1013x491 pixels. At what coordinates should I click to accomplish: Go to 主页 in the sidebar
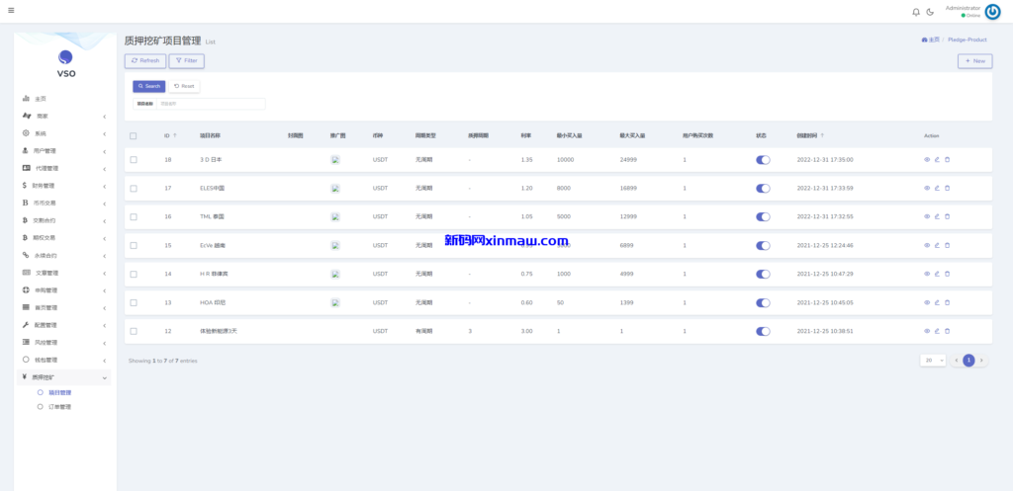(41, 99)
